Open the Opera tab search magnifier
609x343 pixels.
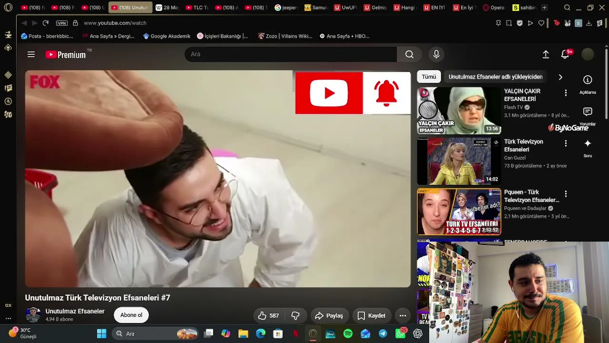coord(567,8)
